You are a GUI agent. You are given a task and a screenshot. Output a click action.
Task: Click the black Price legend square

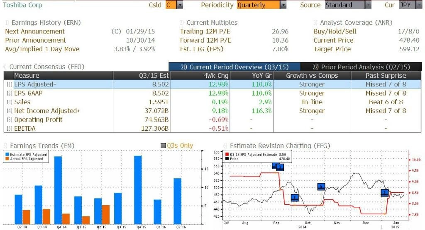[227, 159]
